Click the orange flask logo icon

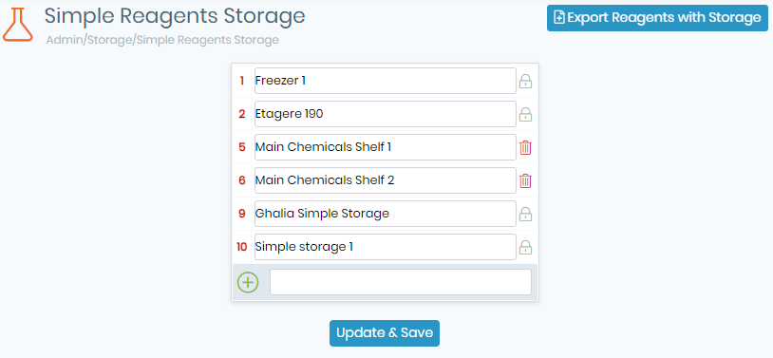pyautogui.click(x=18, y=24)
